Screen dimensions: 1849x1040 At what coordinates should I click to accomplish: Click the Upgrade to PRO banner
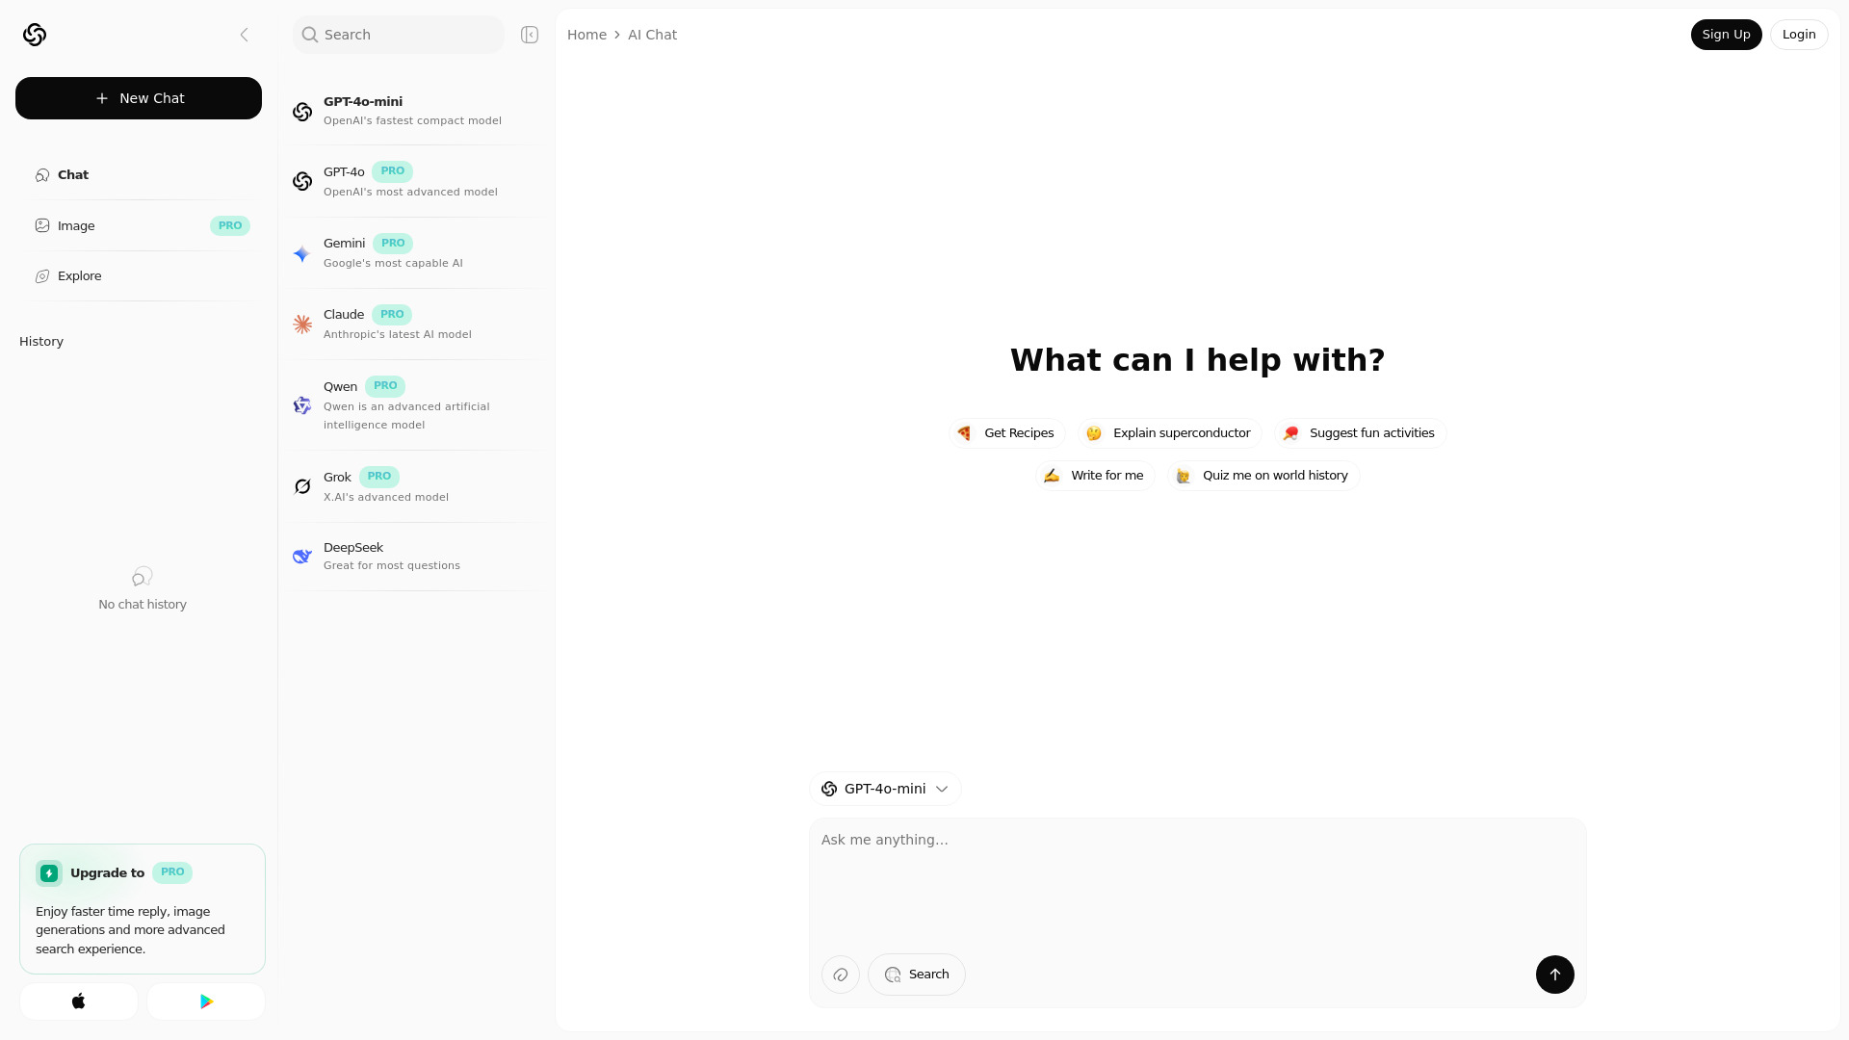(x=142, y=908)
